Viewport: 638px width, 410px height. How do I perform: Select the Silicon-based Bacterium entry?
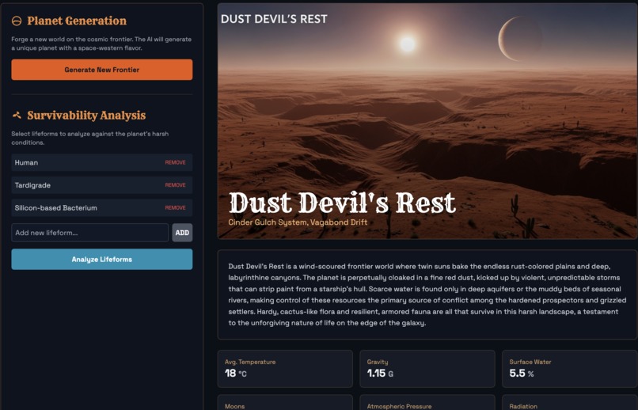tap(102, 208)
